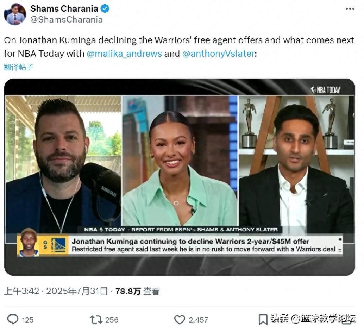Screen dimensions: 364x331
Task: Click the 256 reposts count
Action: (112, 320)
